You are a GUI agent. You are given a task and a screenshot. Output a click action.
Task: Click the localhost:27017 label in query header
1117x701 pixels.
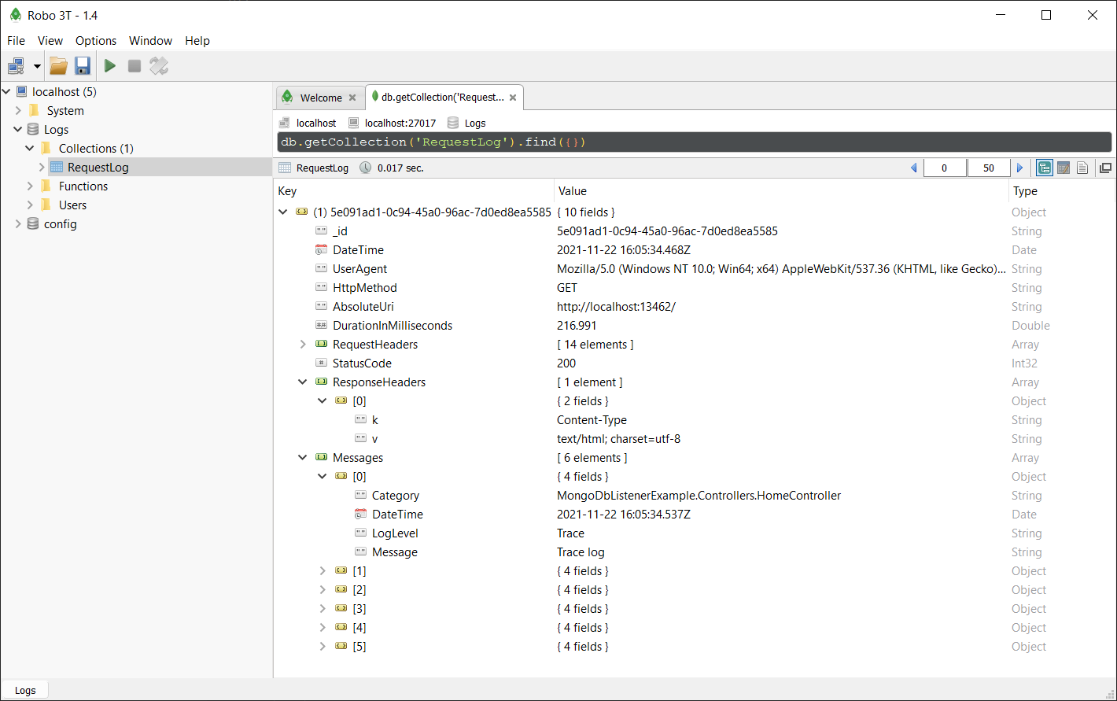400,124
